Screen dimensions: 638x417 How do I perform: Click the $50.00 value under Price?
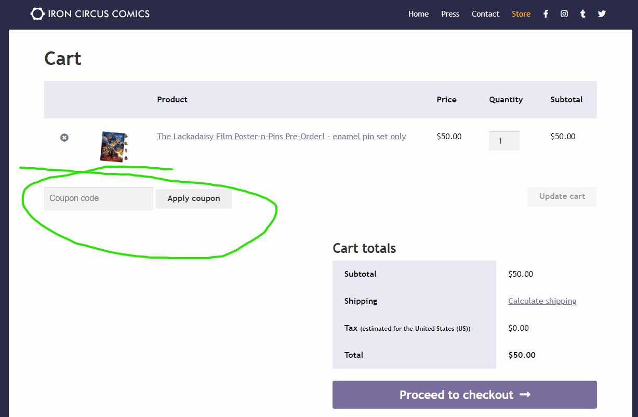click(449, 137)
